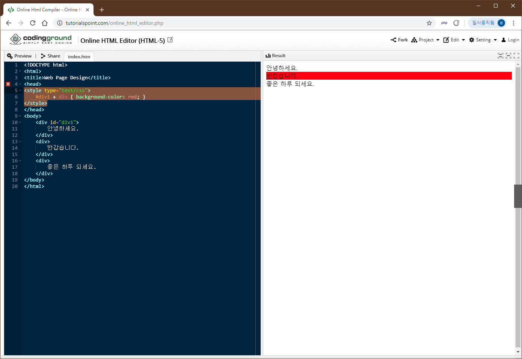Click the first result-panel layout icon

tap(501, 56)
